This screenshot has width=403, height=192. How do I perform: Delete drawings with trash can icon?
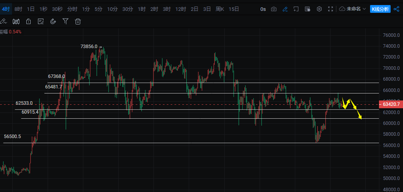point(78,21)
